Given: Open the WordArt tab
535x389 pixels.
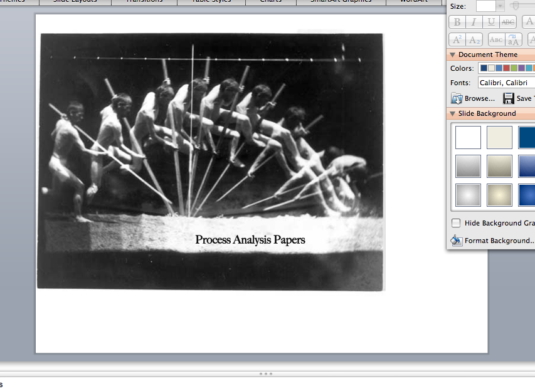Looking at the screenshot, I should (x=414, y=2).
